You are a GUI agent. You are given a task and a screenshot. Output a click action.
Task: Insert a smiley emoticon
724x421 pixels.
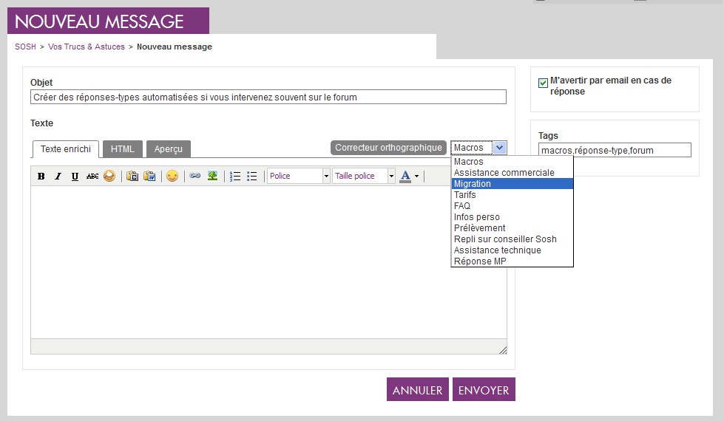tap(172, 177)
